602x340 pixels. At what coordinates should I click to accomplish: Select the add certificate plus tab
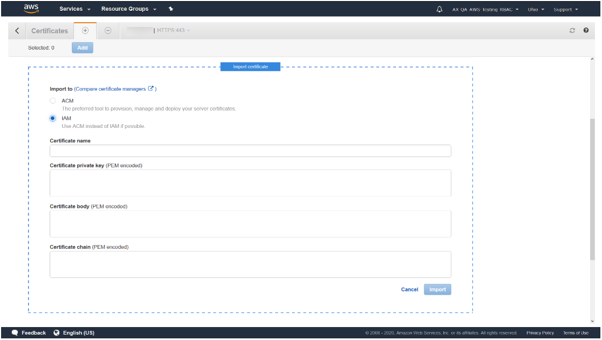(x=85, y=30)
